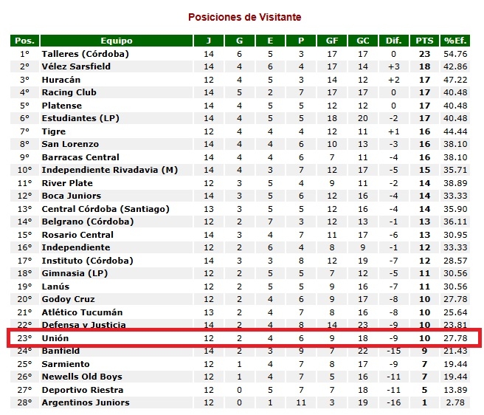Click the %Ef. column header
Screen dimensions: 484x415
[455, 41]
